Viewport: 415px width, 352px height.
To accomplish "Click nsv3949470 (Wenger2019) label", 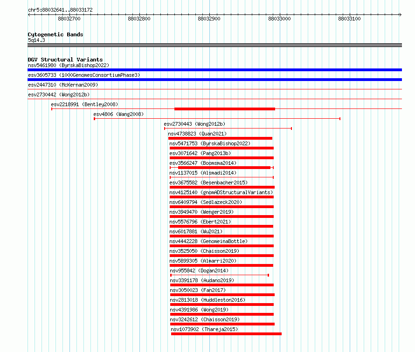I will pyautogui.click(x=201, y=212).
